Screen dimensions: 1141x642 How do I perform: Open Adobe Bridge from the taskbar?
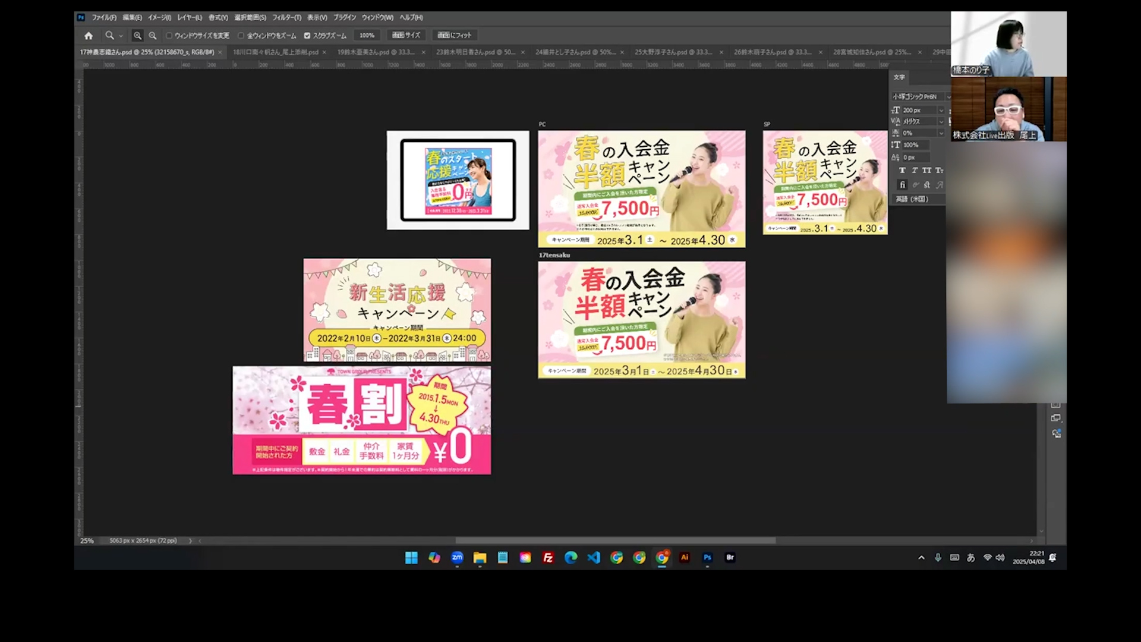pyautogui.click(x=730, y=558)
